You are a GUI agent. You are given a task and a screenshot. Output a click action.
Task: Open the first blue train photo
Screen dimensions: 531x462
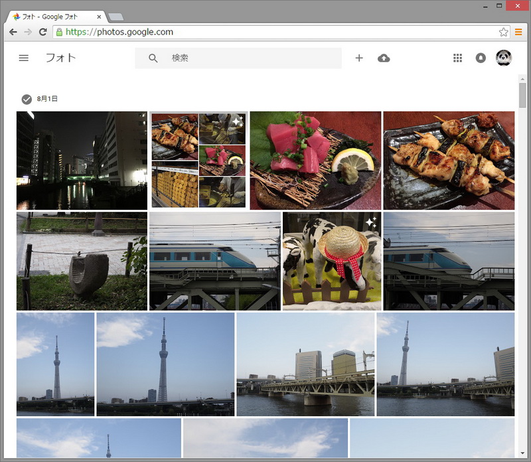tap(215, 261)
